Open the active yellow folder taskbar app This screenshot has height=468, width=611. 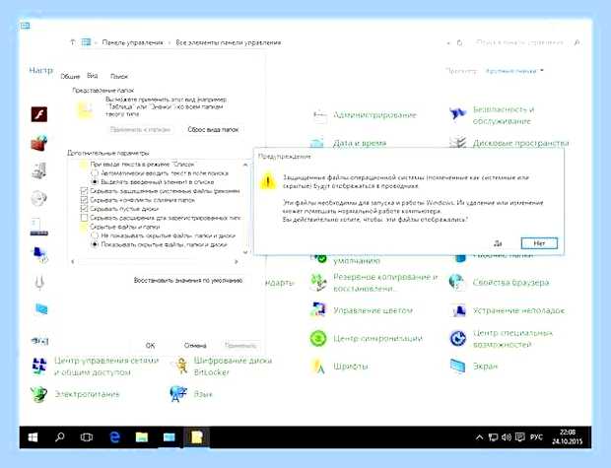coord(196,437)
